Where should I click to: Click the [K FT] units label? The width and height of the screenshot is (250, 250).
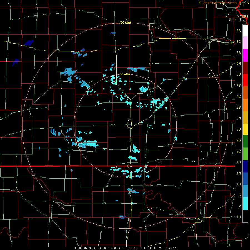pyautogui.click(x=235, y=19)
